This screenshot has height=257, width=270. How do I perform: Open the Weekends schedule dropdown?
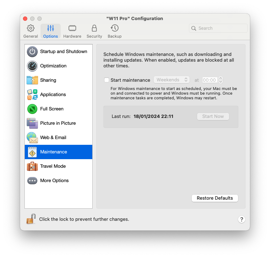(x=172, y=80)
